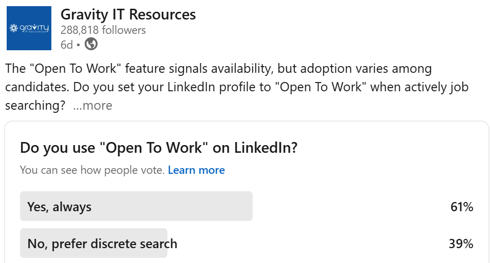The image size is (490, 263).
Task: Click the 288,818 followers count
Action: (103, 30)
